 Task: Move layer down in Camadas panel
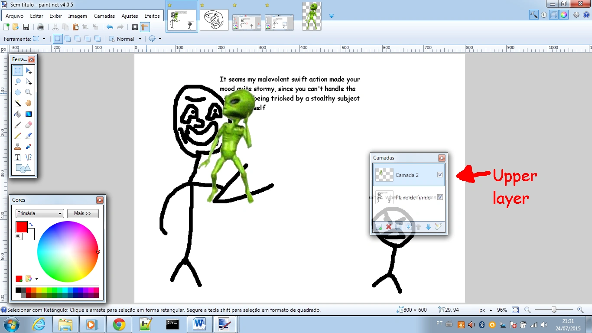428,227
